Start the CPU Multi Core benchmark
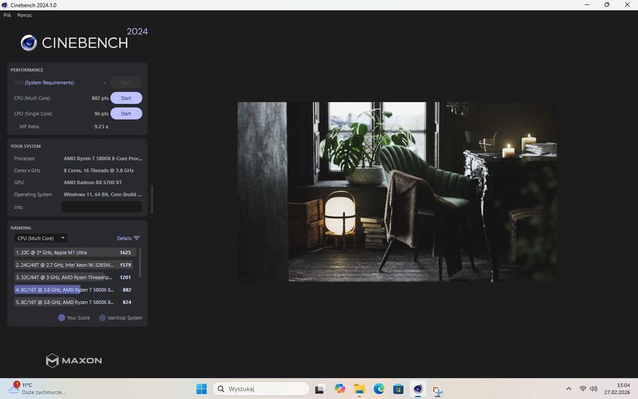Viewport: 638px width, 399px height. tap(126, 98)
